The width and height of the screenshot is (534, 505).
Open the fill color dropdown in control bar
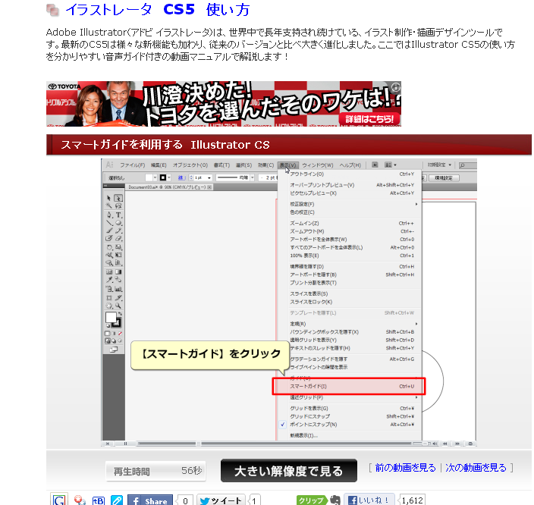pyautogui.click(x=155, y=177)
